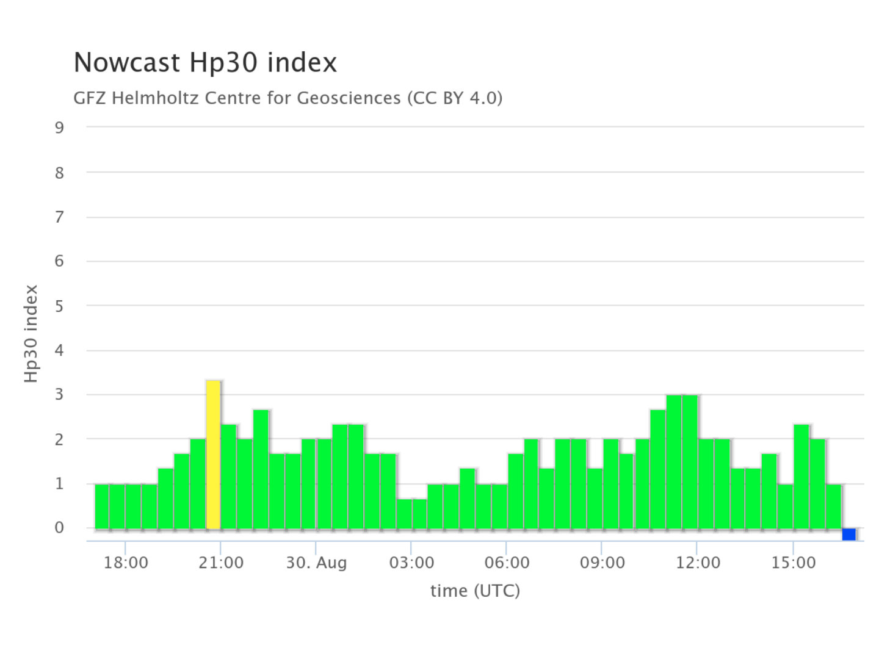Screen dimensions: 879x659
Task: Click the 9 label on the y-axis
Action: [x=59, y=128]
